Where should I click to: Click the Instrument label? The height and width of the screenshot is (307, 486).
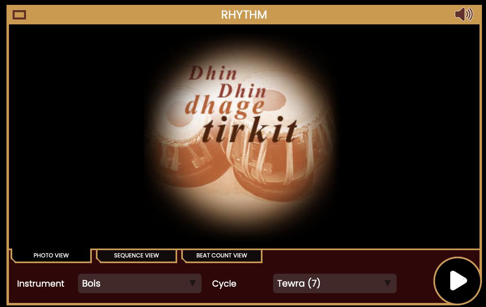coord(41,283)
